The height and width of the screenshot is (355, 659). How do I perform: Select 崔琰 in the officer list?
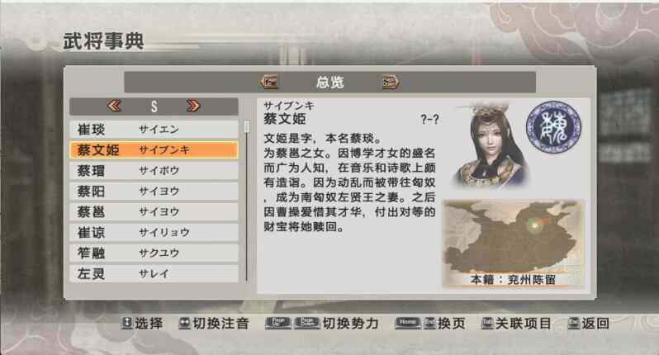pos(154,130)
